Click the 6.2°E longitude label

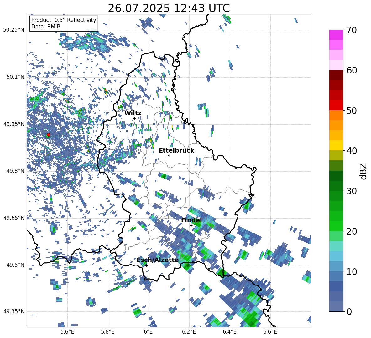click(x=189, y=332)
